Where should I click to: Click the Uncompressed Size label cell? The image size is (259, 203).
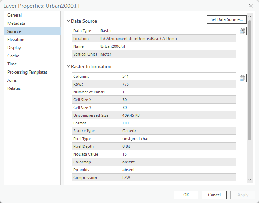[96, 115]
